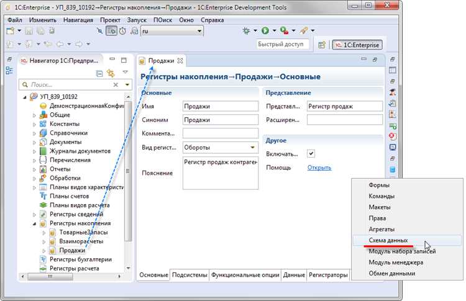Open Navigator search options dropdown arrow
The height and width of the screenshot is (301, 466).
(x=127, y=85)
